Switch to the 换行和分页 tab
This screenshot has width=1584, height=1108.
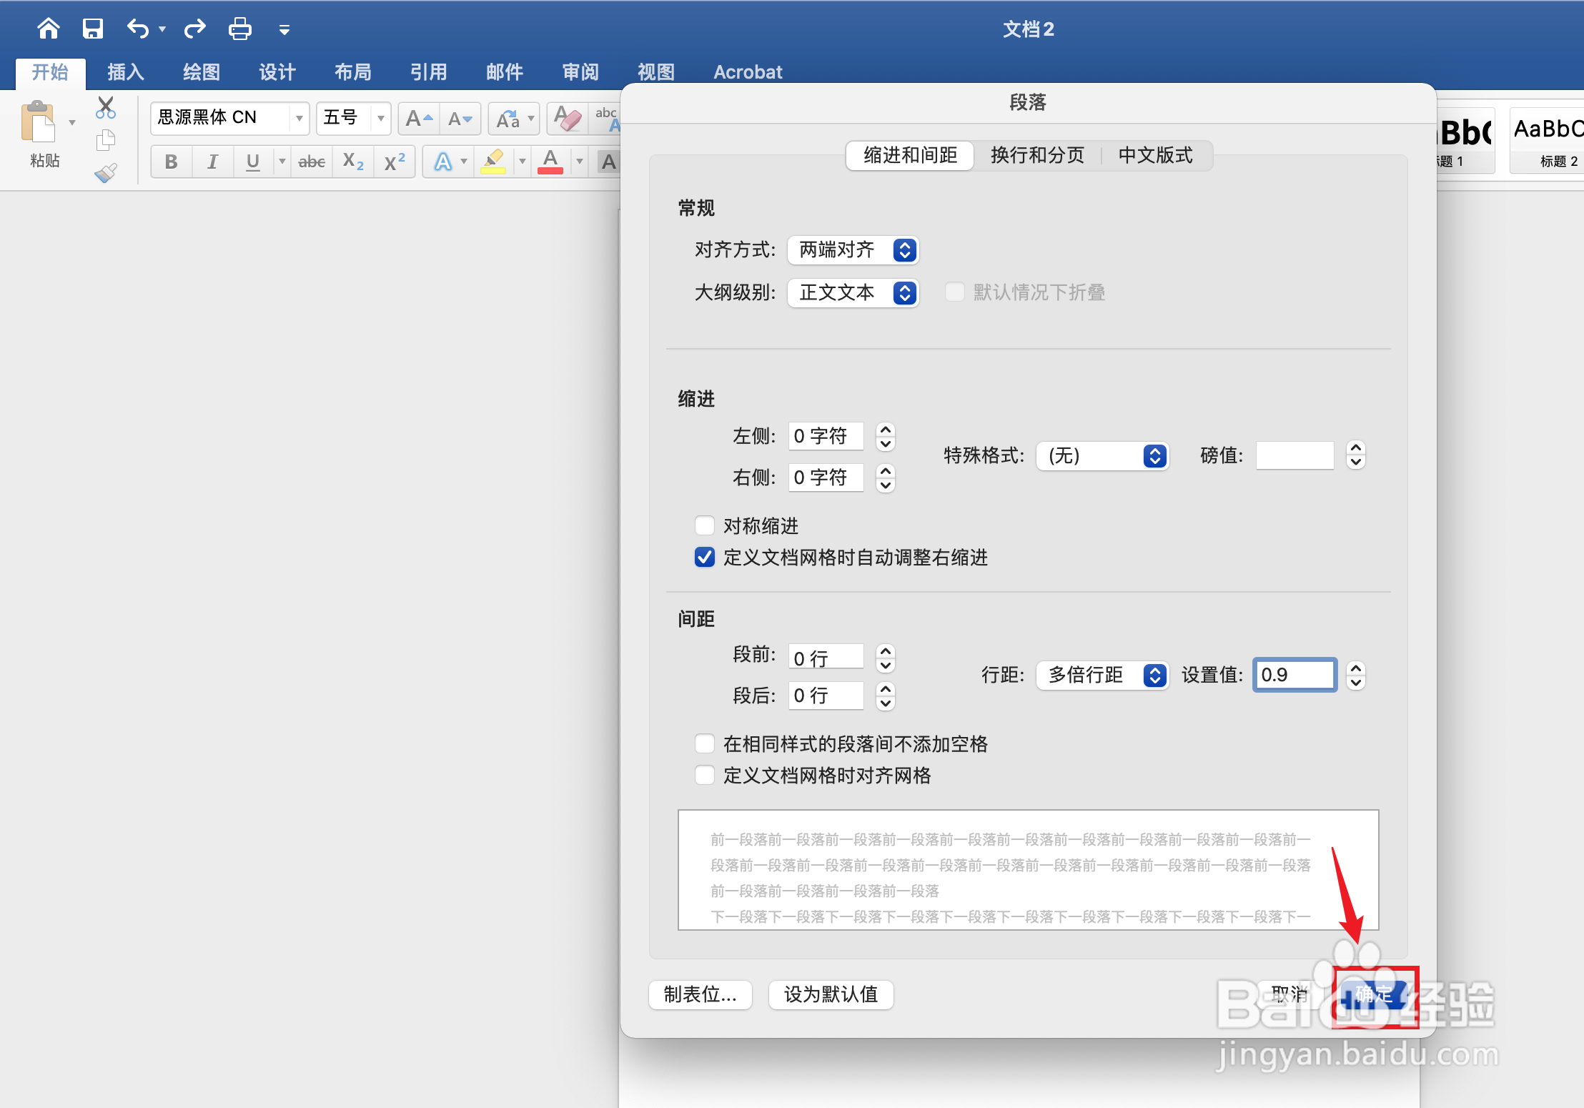(1036, 155)
